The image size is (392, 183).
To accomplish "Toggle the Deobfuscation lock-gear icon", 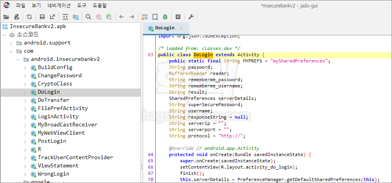I will [144, 17].
